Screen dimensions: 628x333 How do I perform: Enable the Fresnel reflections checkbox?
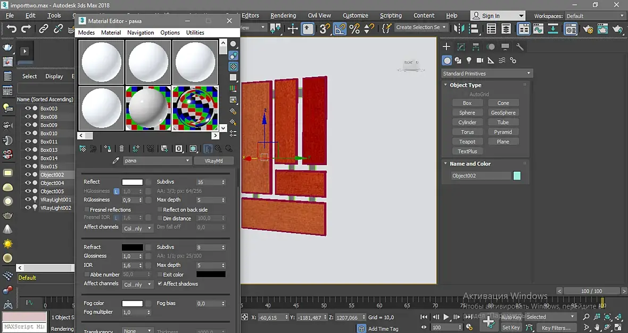point(86,209)
